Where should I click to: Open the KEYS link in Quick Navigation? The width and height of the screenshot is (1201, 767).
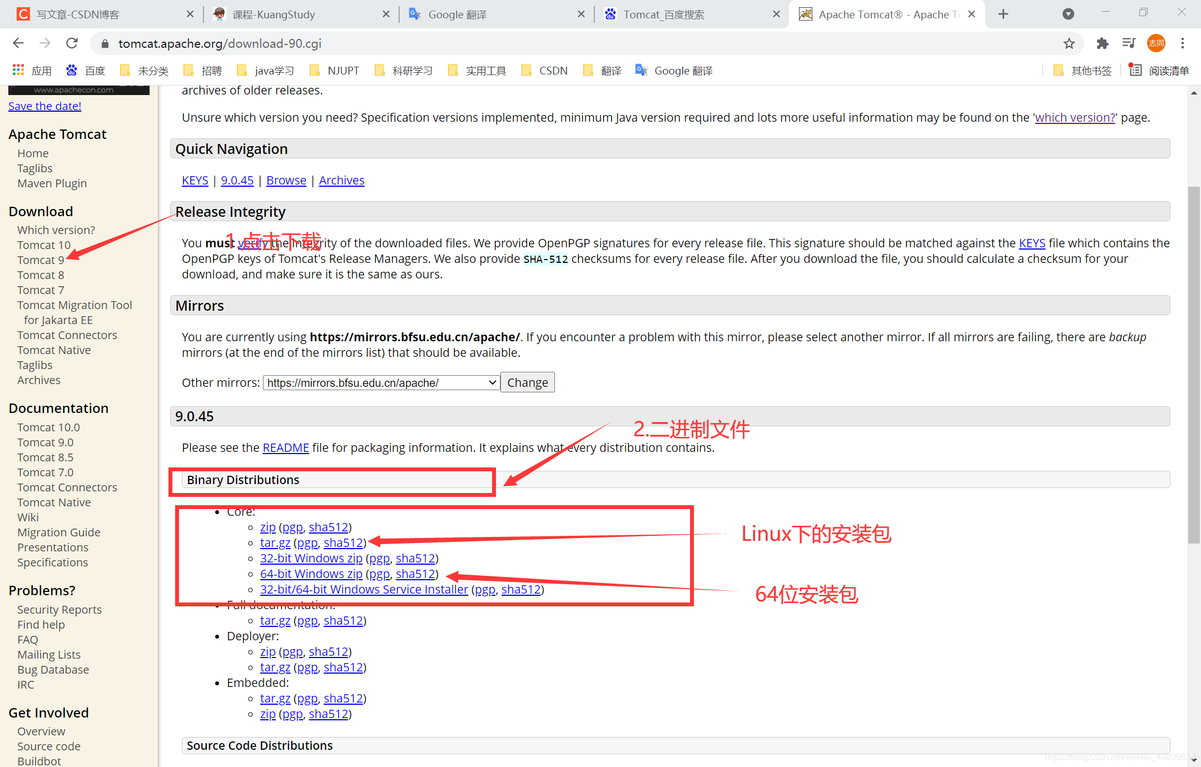(195, 181)
